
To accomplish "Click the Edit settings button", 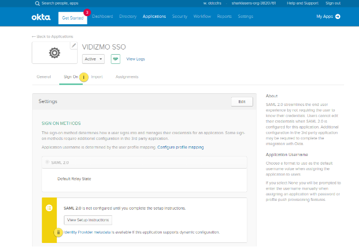I will pos(242,102).
